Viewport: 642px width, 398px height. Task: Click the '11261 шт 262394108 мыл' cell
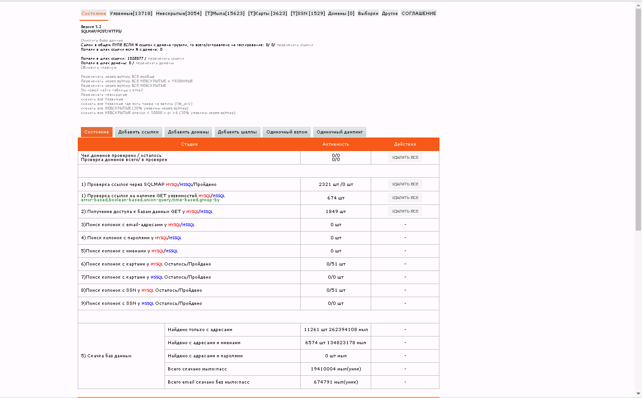pyautogui.click(x=336, y=330)
